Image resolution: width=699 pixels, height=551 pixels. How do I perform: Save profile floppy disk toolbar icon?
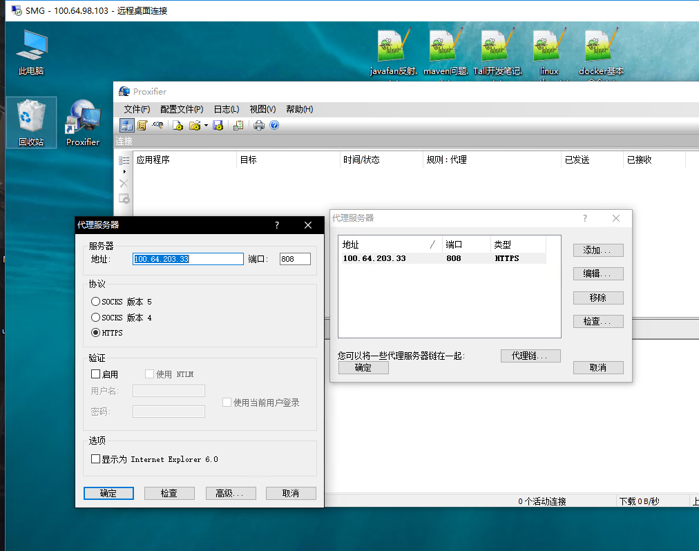coord(218,125)
